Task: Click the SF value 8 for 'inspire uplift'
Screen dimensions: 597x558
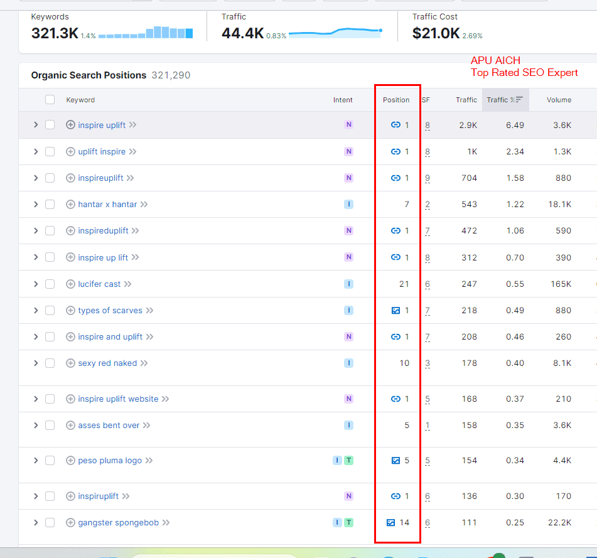Action: (428, 125)
